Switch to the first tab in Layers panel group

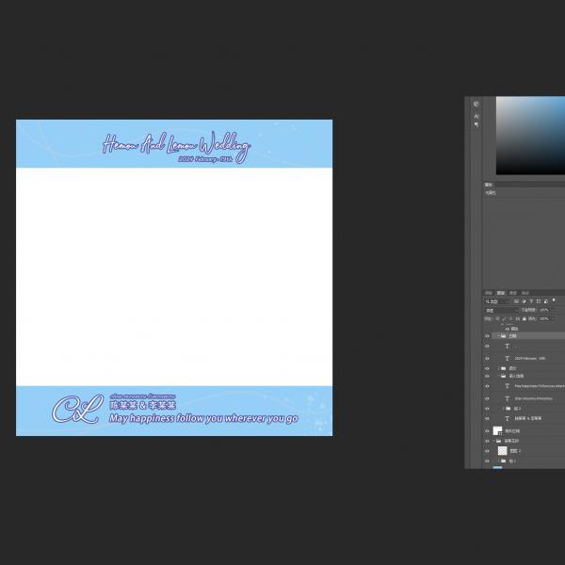(x=489, y=293)
